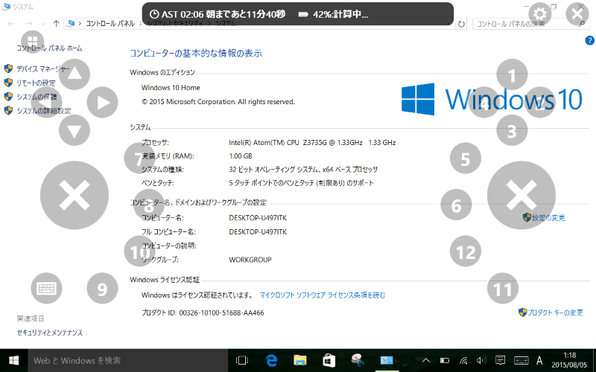
Task: Click the product ID 00326-10100-51688-AA466 text
Action: point(221,312)
